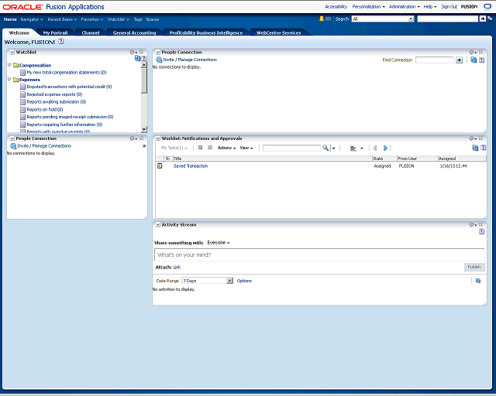Click the notification bell icon

(322, 19)
